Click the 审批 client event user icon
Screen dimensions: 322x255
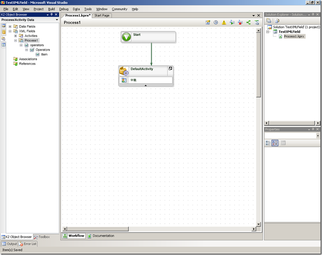pos(124,80)
